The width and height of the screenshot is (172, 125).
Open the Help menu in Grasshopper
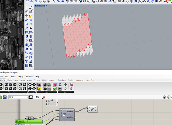[x=37, y=77]
